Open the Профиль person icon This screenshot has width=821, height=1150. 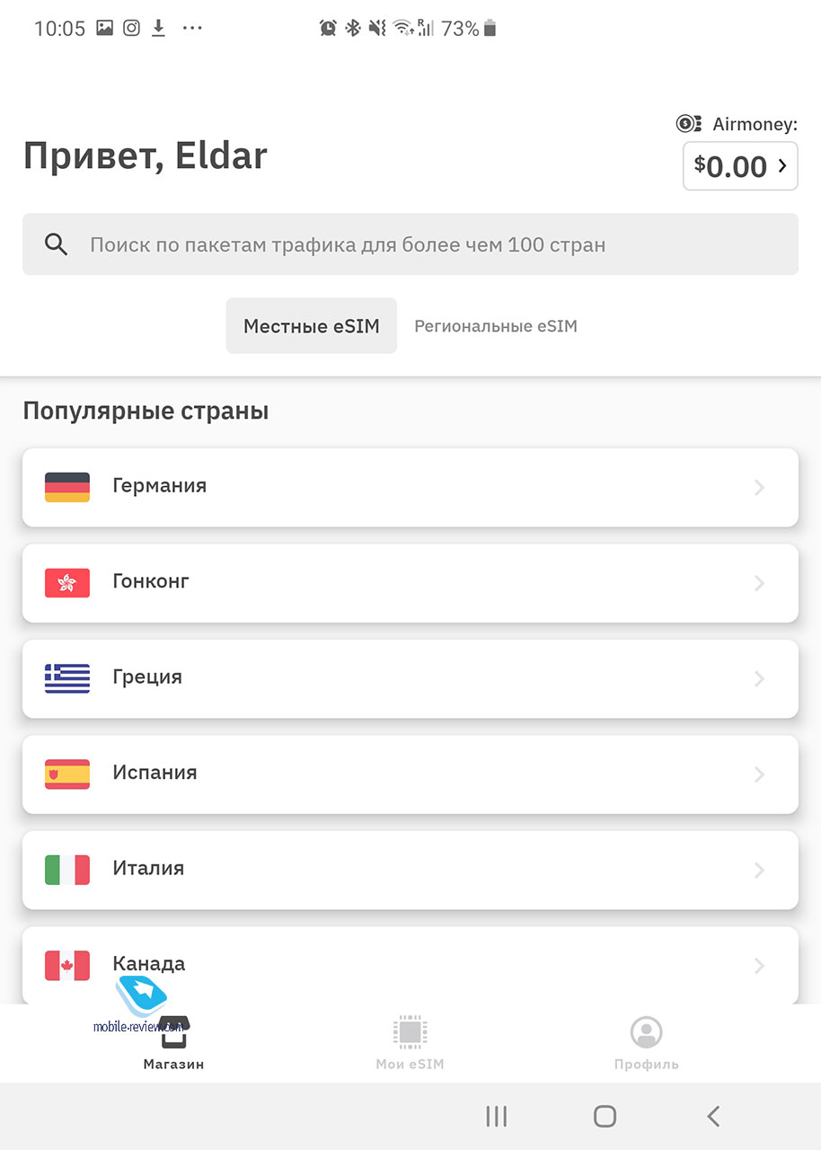pos(646,1032)
